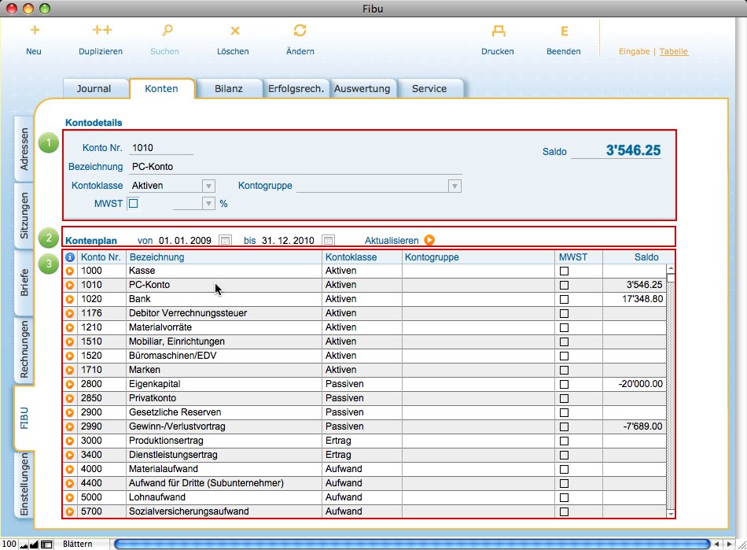Open the Einstellungen side tab
The width and height of the screenshot is (747, 550).
click(24, 484)
